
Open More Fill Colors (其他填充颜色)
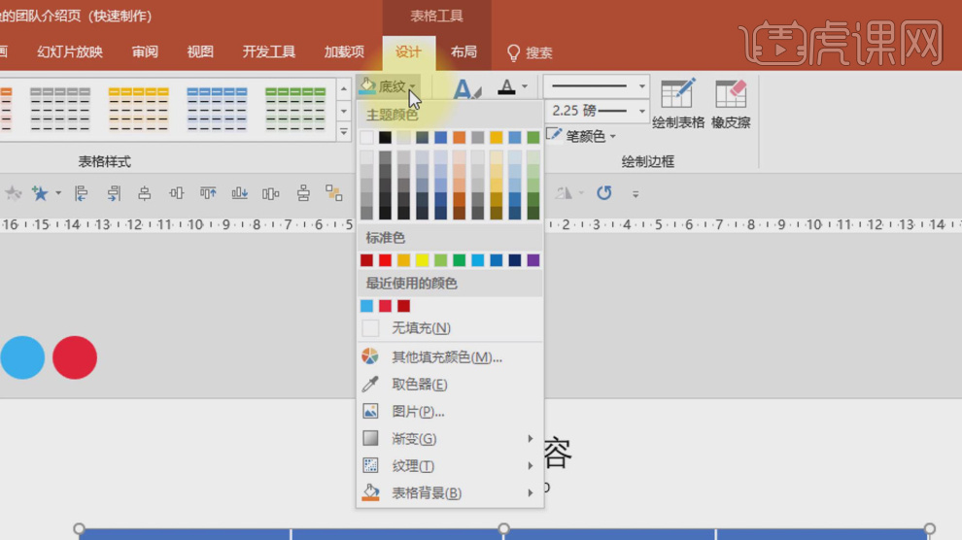coord(450,356)
